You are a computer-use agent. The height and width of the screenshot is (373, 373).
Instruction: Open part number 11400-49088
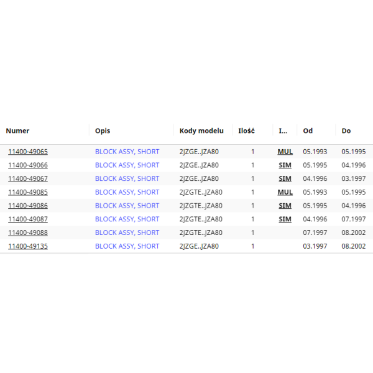28,233
